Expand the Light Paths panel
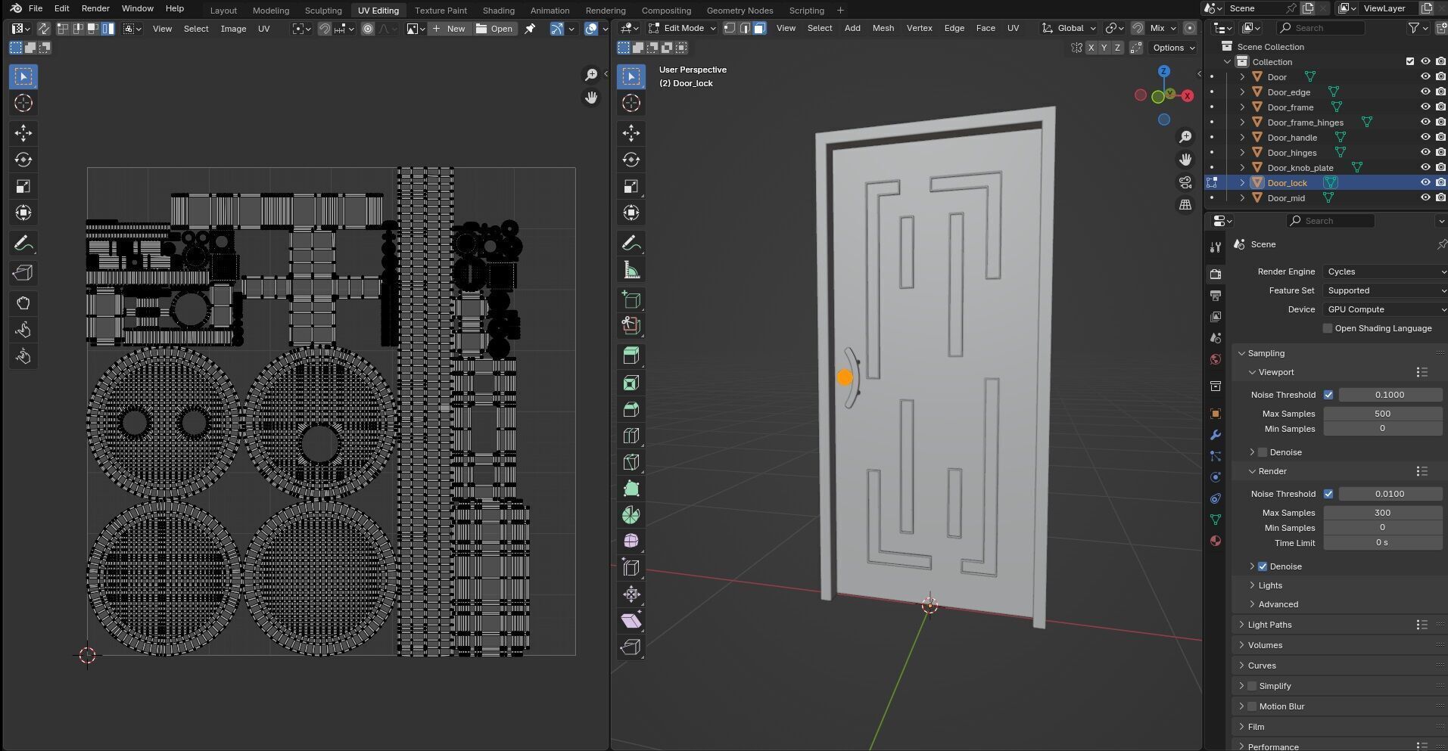 (1269, 625)
